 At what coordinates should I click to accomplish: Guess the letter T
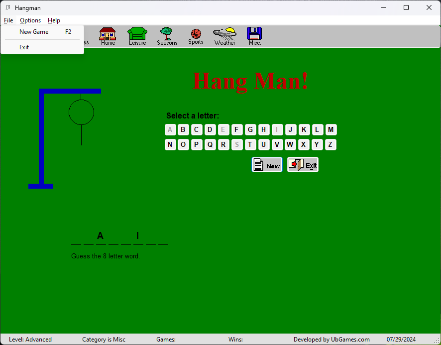[x=250, y=145]
